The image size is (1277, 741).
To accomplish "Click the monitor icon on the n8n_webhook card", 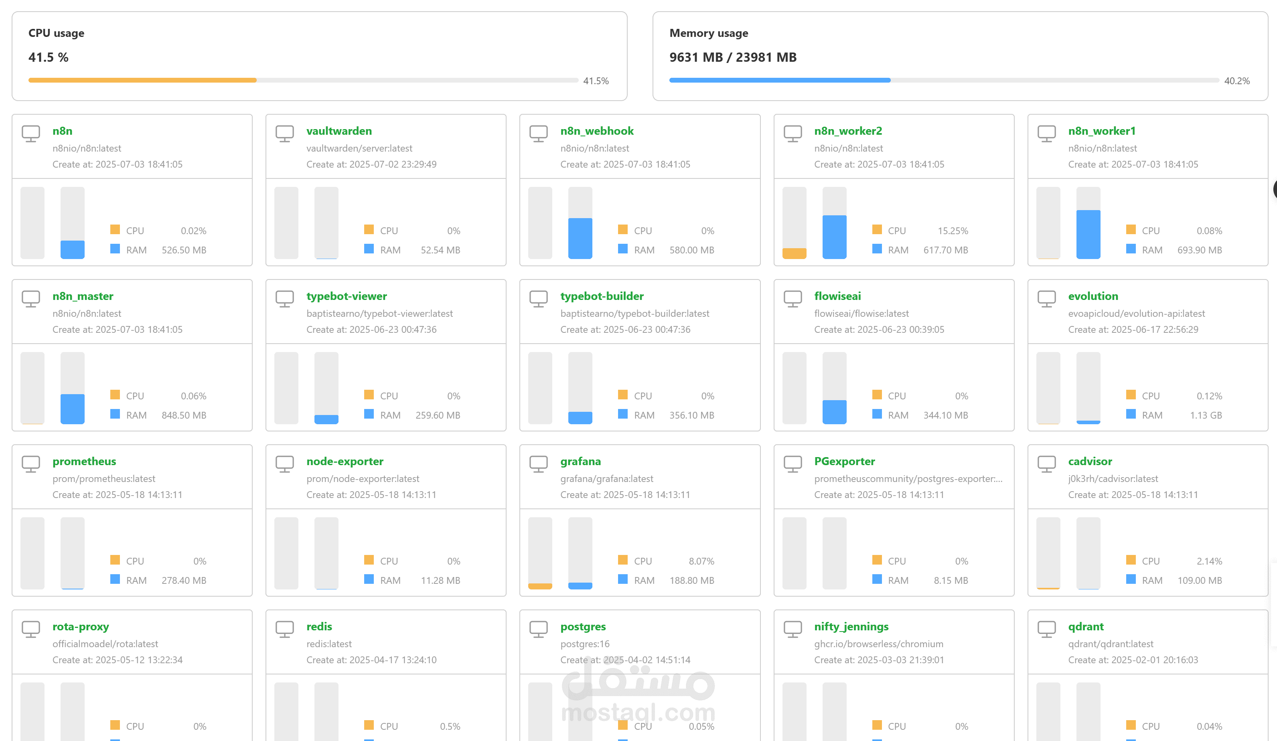I will (539, 134).
